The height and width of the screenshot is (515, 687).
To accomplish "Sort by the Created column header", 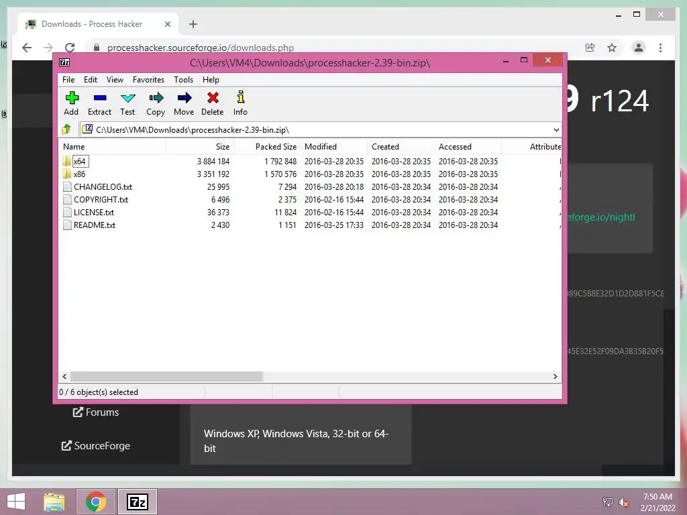I will pos(401,147).
